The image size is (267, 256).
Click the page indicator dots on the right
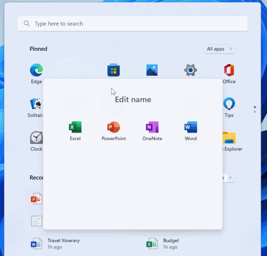(255, 109)
